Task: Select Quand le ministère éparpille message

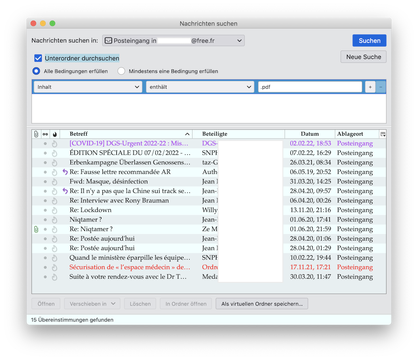Action: pyautogui.click(x=209, y=258)
